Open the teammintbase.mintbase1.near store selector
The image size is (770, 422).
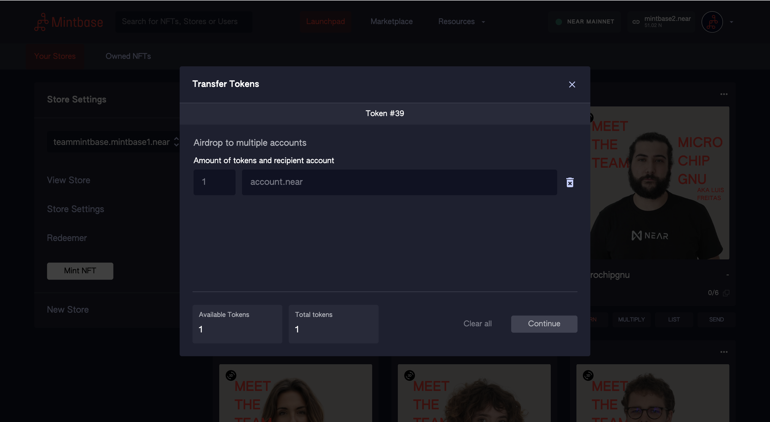[x=113, y=142]
